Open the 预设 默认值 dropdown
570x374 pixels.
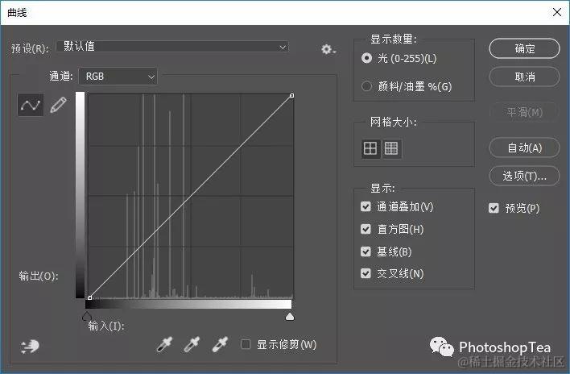pyautogui.click(x=172, y=47)
